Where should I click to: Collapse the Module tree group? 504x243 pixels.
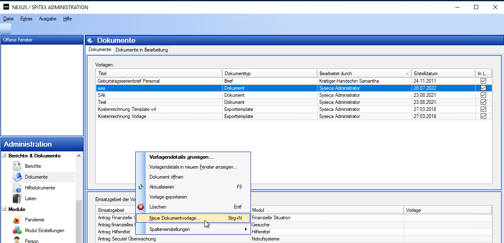[x=5, y=209]
